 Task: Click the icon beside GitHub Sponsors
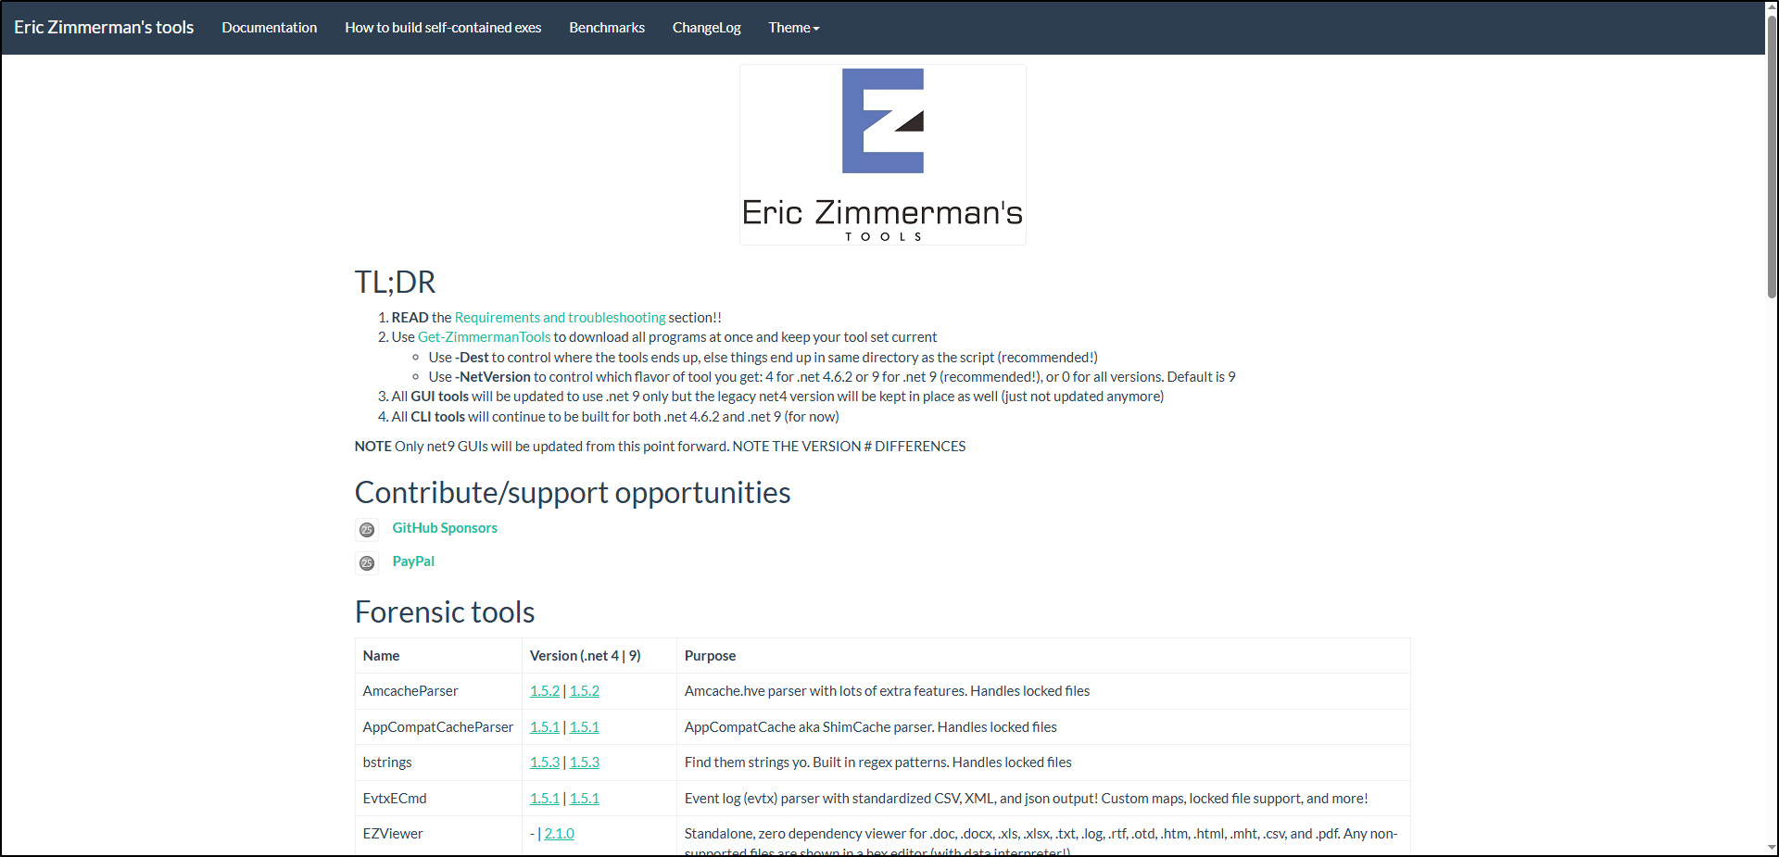[x=367, y=530]
